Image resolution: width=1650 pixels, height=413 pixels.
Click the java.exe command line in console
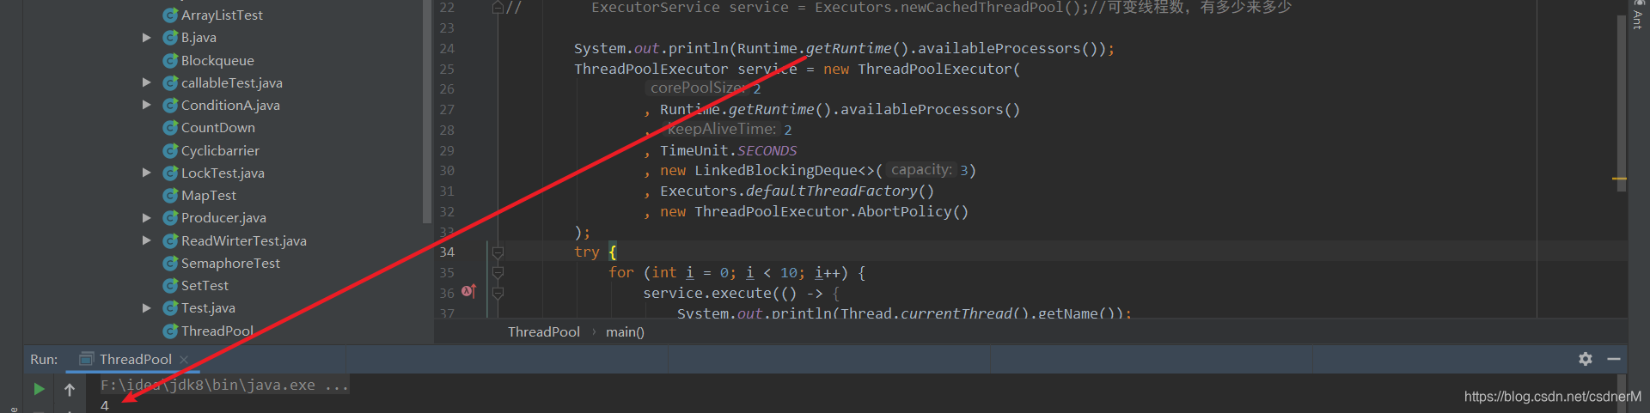point(224,385)
